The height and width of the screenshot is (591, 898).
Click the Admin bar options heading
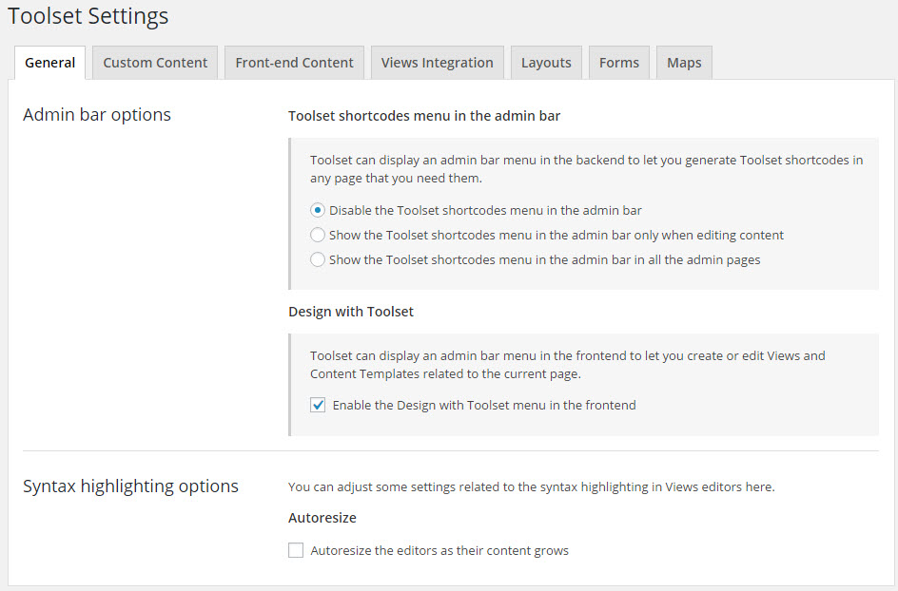(97, 115)
